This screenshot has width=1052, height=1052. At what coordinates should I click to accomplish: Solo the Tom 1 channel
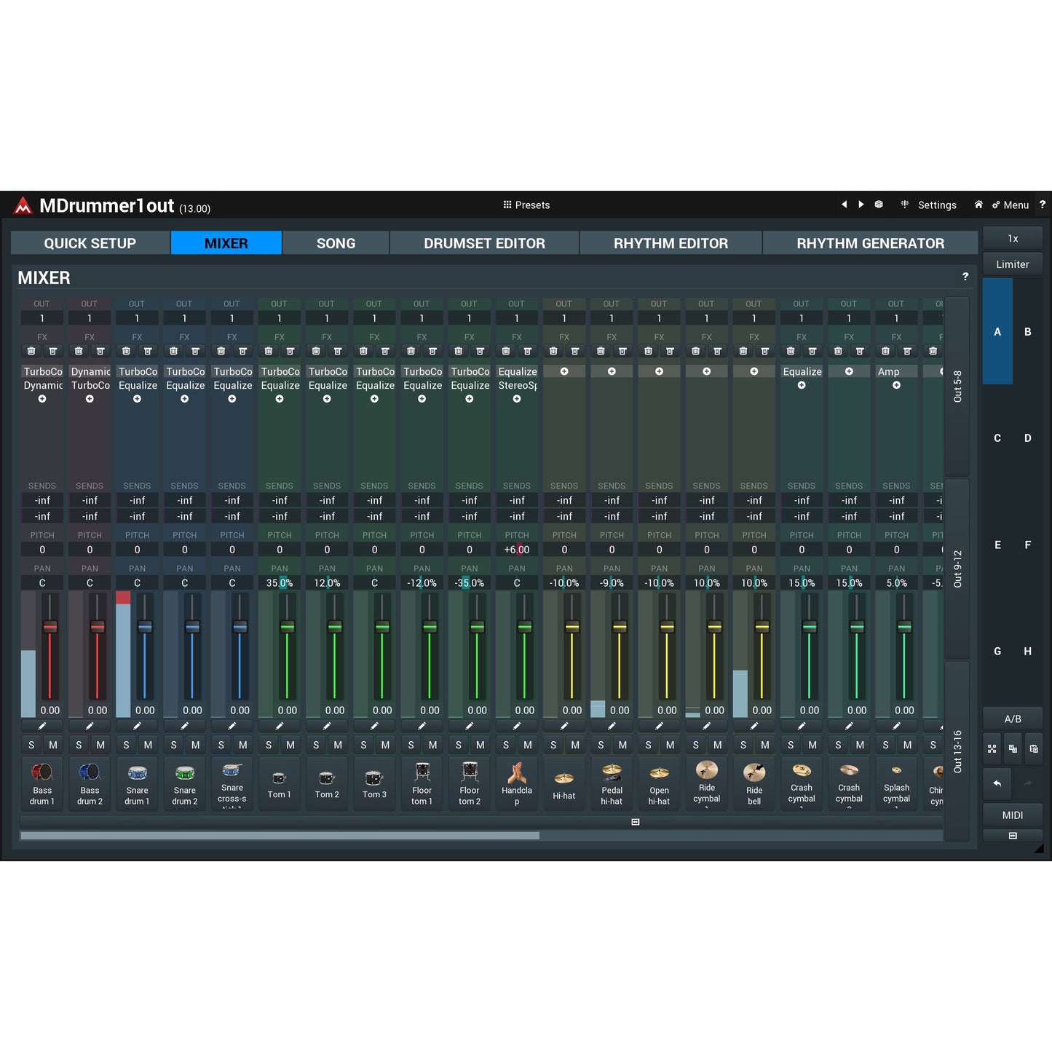(269, 745)
